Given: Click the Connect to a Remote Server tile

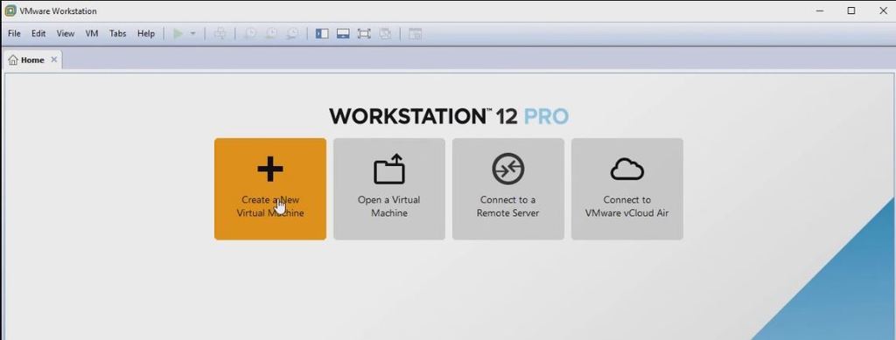Looking at the screenshot, I should [508, 189].
